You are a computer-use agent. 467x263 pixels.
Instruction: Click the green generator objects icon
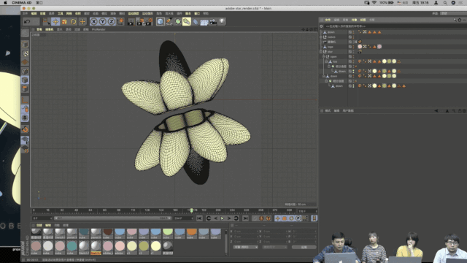point(178,21)
